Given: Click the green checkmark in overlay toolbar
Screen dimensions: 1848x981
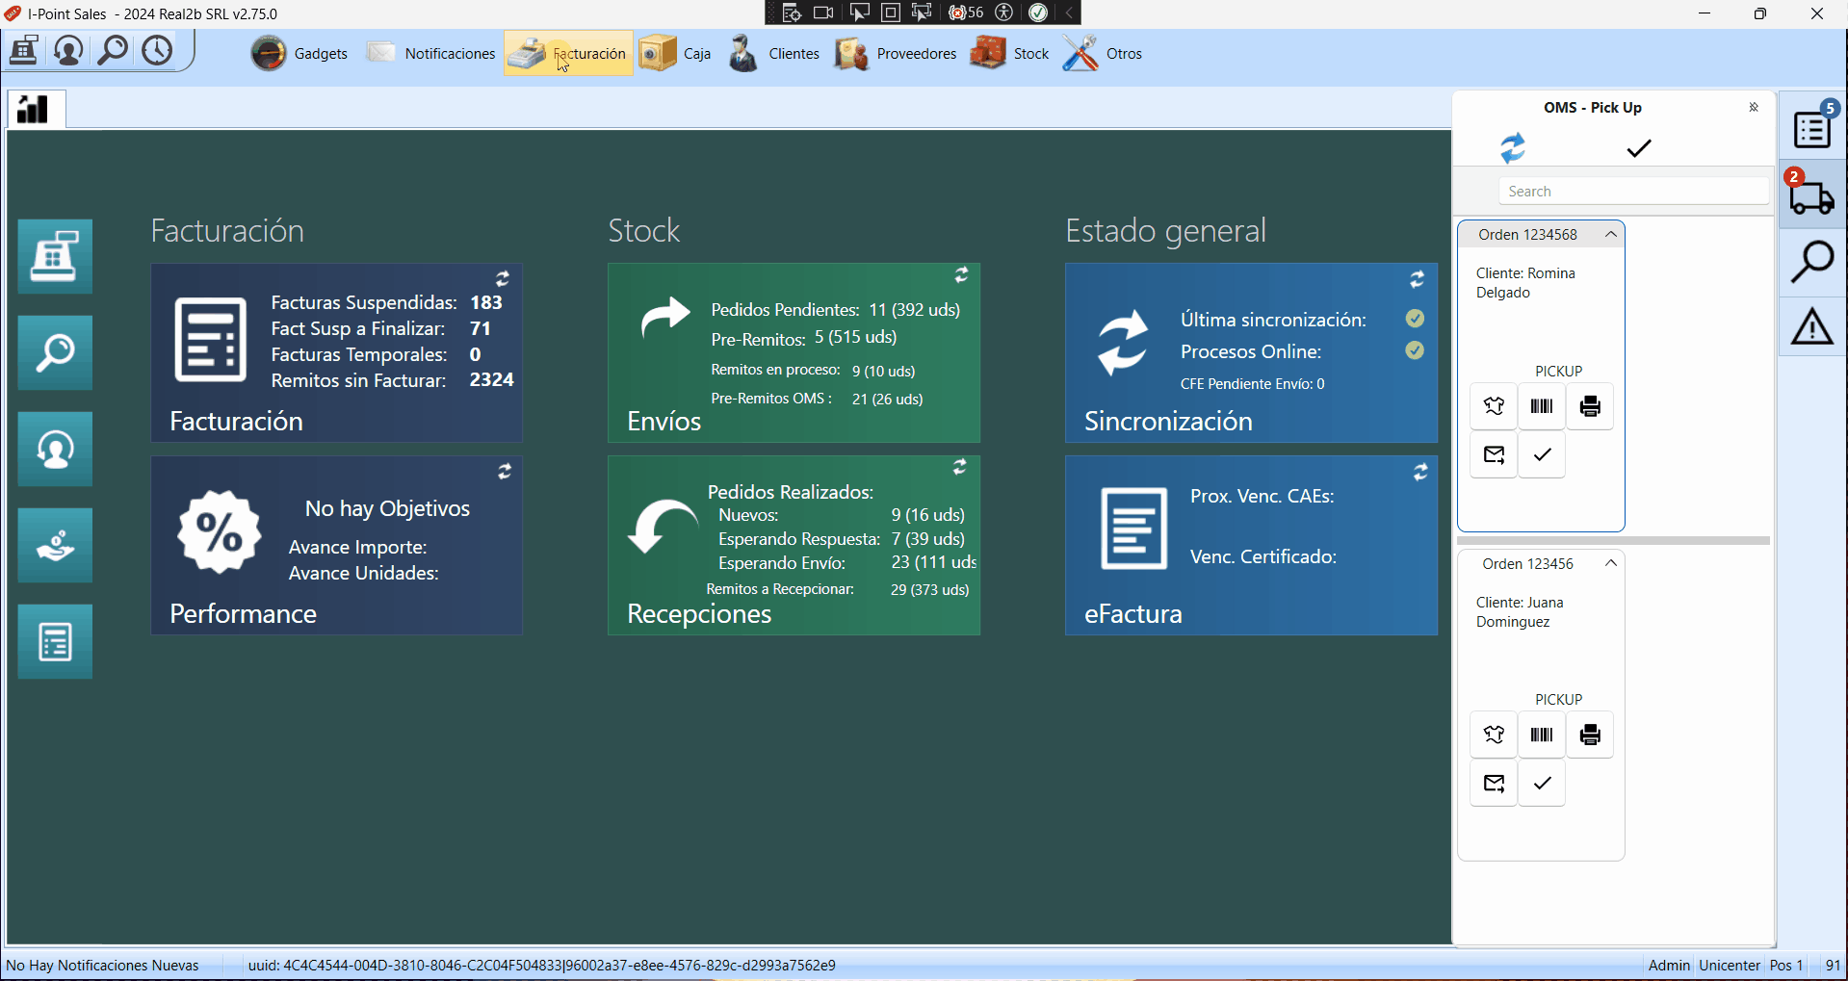Looking at the screenshot, I should tap(1038, 13).
